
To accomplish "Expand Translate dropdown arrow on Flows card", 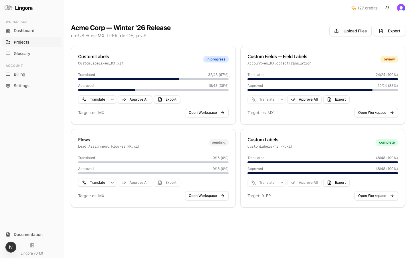I will [x=112, y=183].
